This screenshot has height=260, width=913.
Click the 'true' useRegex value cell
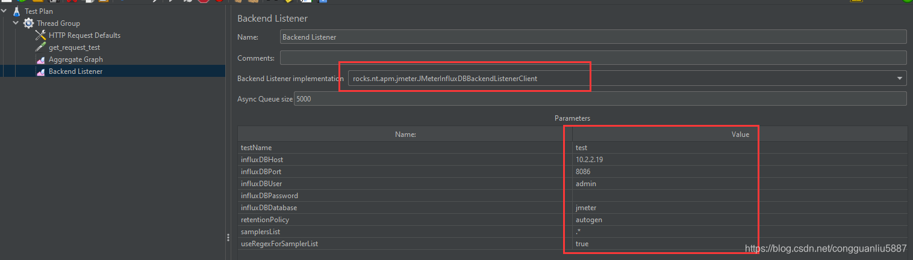740,244
